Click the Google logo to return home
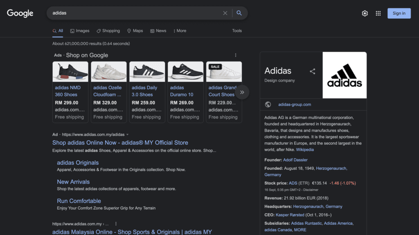 click(20, 13)
